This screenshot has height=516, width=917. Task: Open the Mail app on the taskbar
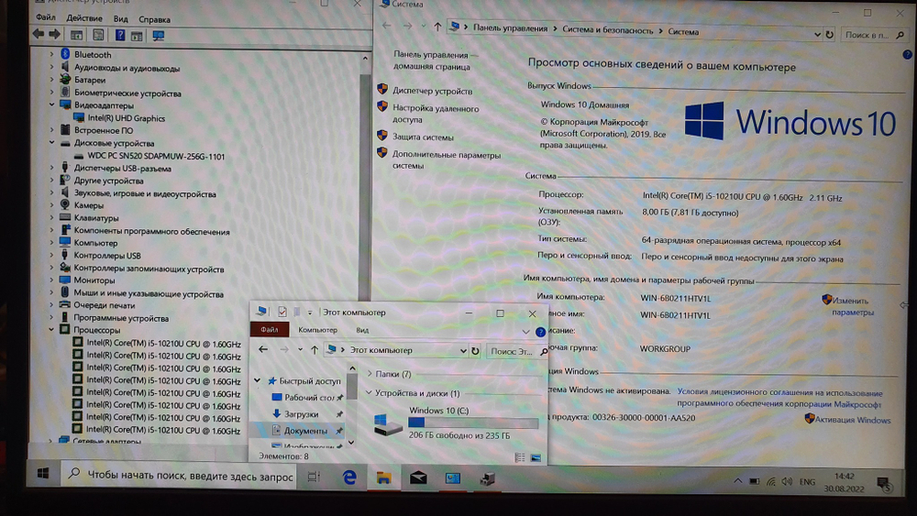coord(418,478)
